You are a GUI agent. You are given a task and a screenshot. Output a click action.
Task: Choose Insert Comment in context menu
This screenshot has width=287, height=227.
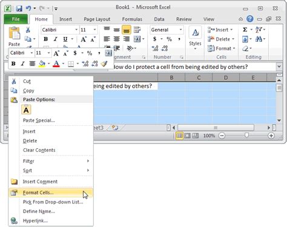pyautogui.click(x=51, y=182)
